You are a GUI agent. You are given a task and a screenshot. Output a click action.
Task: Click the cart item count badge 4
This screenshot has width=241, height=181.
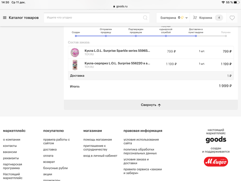pos(219,18)
